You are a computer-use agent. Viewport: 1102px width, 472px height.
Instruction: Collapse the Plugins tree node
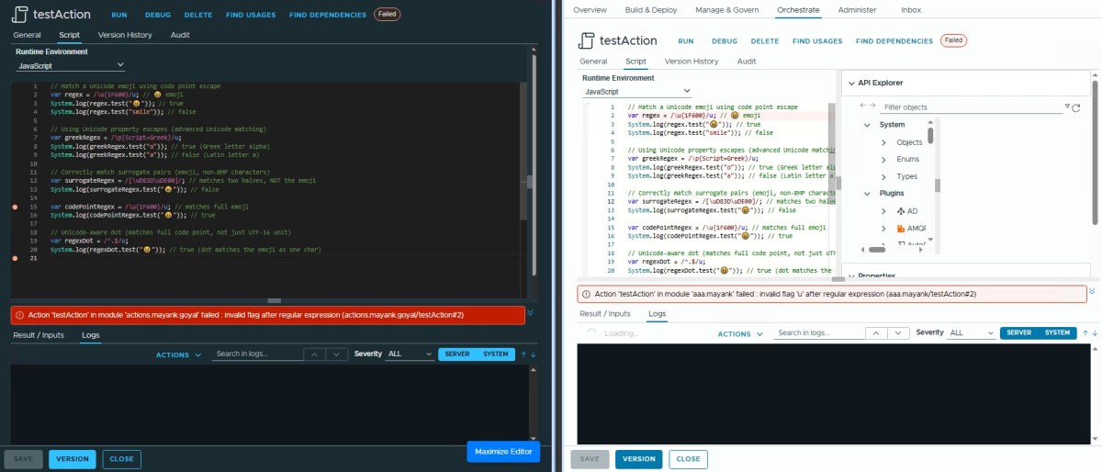pos(867,194)
